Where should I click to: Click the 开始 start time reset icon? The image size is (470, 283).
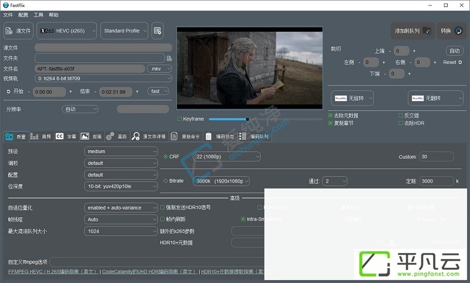click(8, 92)
